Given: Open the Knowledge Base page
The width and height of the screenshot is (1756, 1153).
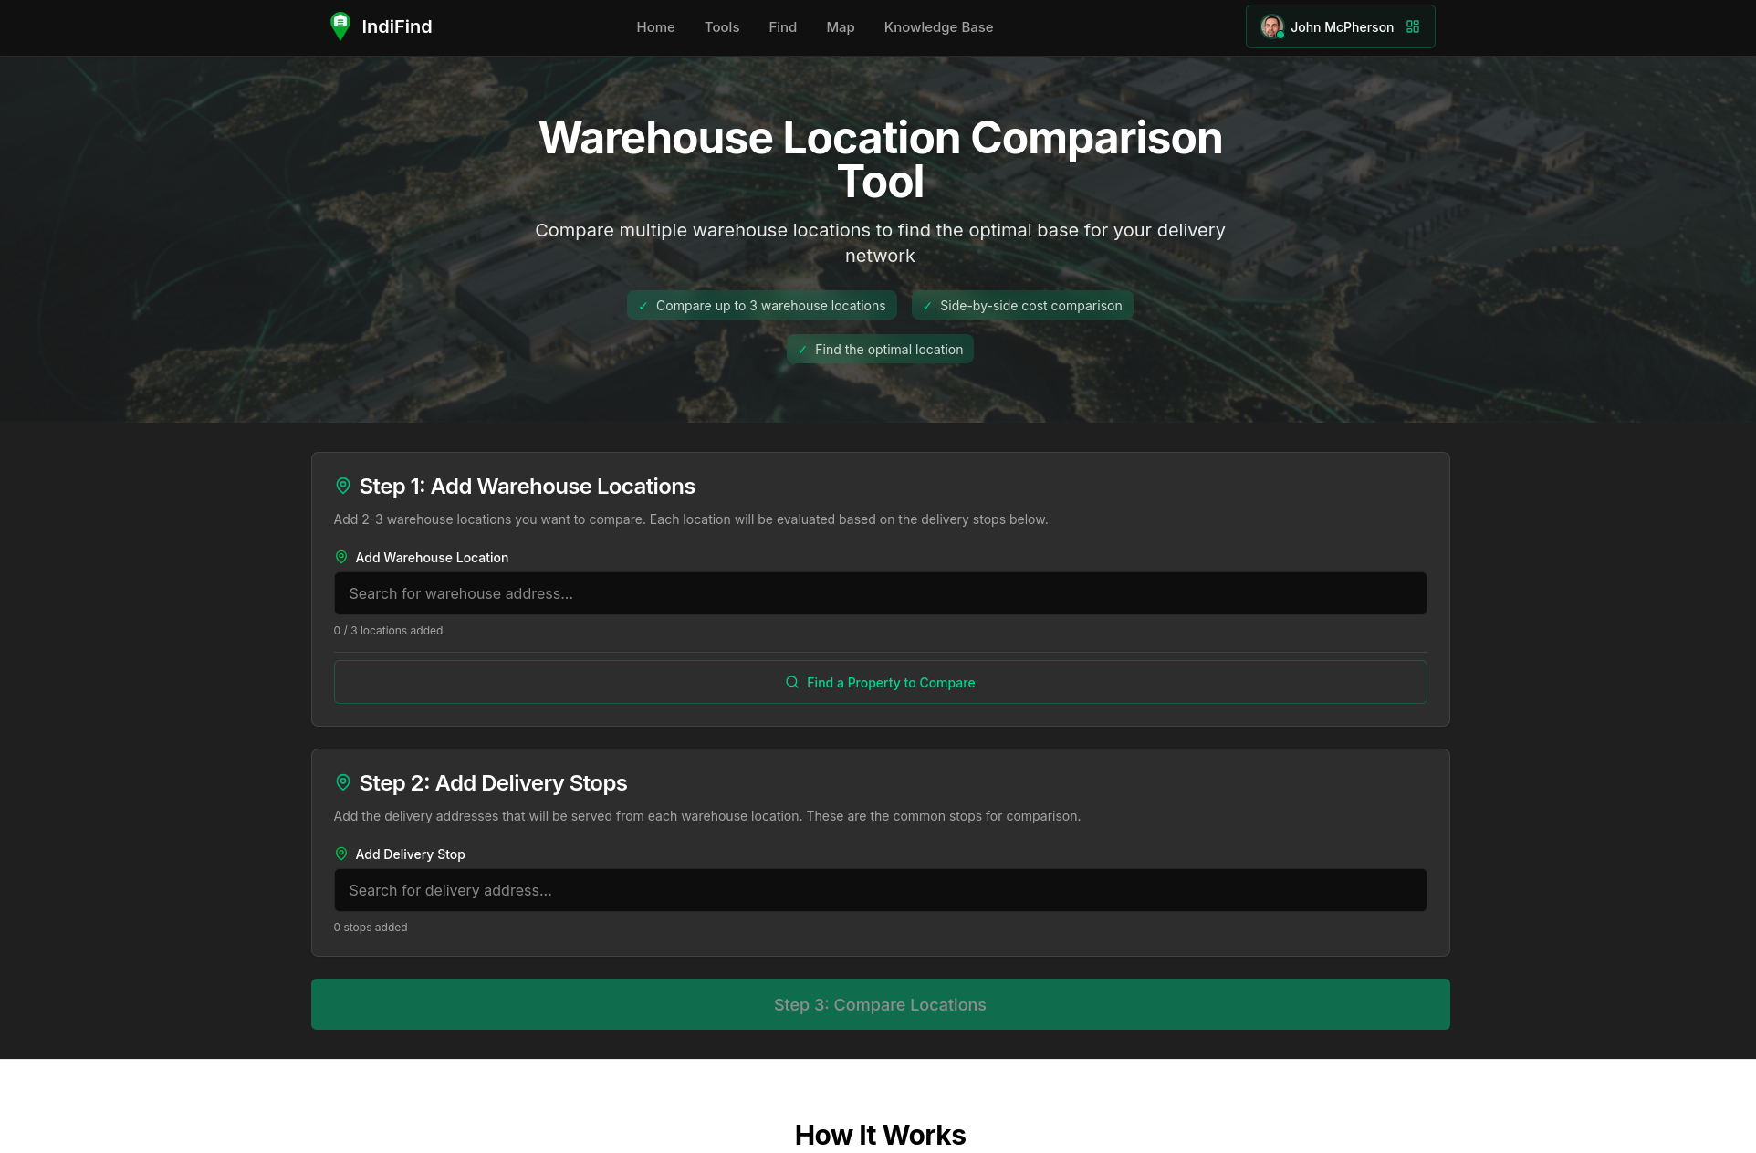Looking at the screenshot, I should [x=938, y=26].
